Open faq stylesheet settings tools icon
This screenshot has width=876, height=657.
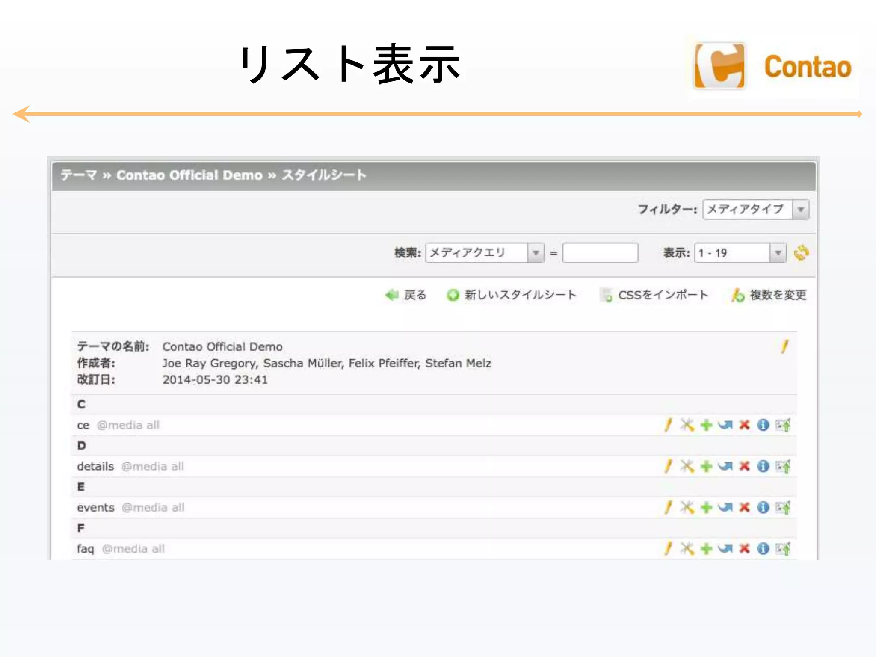pos(687,548)
